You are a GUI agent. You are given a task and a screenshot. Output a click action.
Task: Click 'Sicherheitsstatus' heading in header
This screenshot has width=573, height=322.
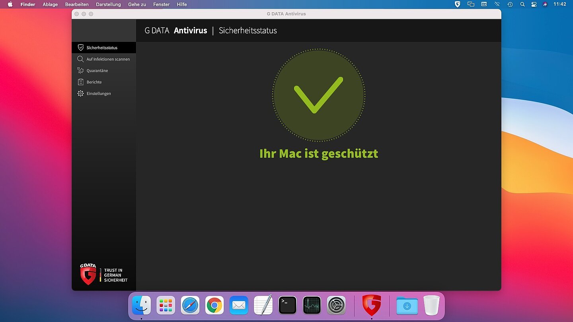point(248,31)
